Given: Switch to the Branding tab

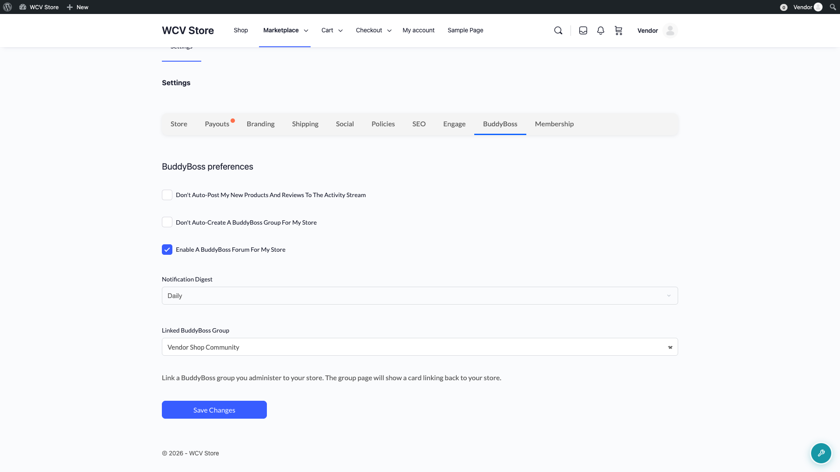Looking at the screenshot, I should pos(261,124).
